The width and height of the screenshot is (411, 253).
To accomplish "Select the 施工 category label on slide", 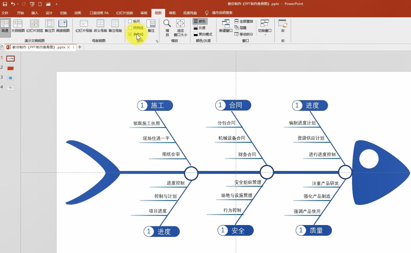I will pos(155,105).
